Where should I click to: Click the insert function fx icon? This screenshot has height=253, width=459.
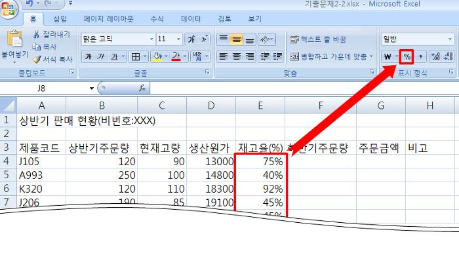142,88
